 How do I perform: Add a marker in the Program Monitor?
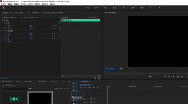pos(150,77)
